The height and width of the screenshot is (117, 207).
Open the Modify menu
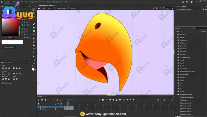coord(32,2)
